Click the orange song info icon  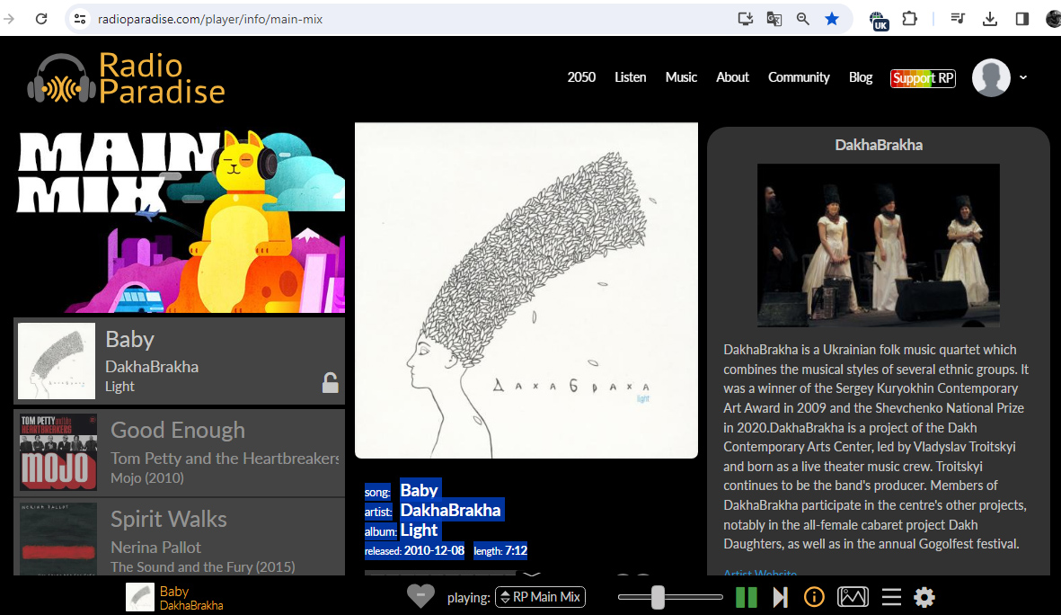[x=814, y=597]
